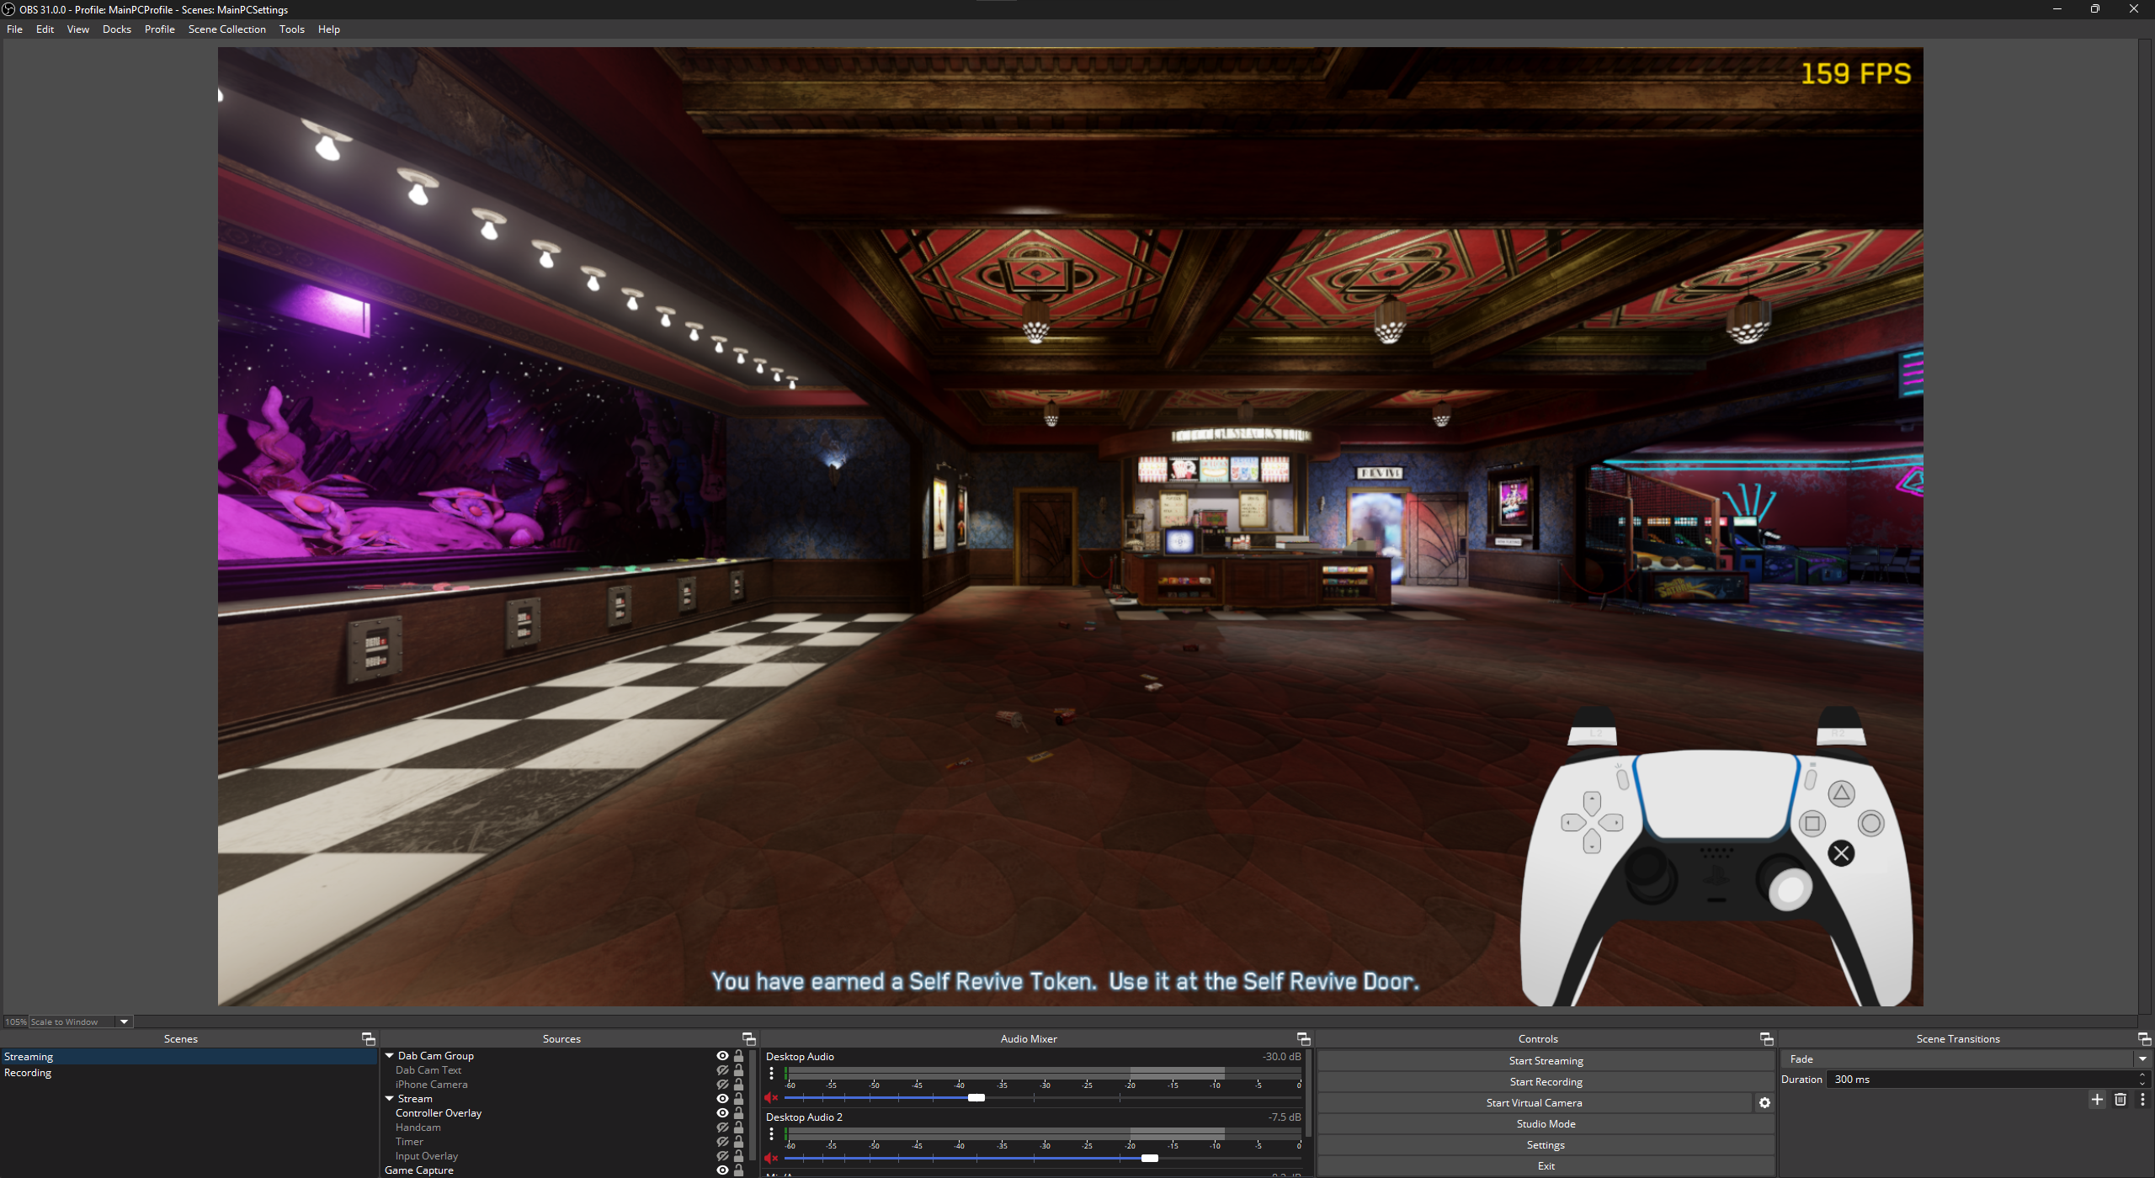The image size is (2155, 1178).
Task: Toggle lock on Timer source
Action: click(738, 1142)
